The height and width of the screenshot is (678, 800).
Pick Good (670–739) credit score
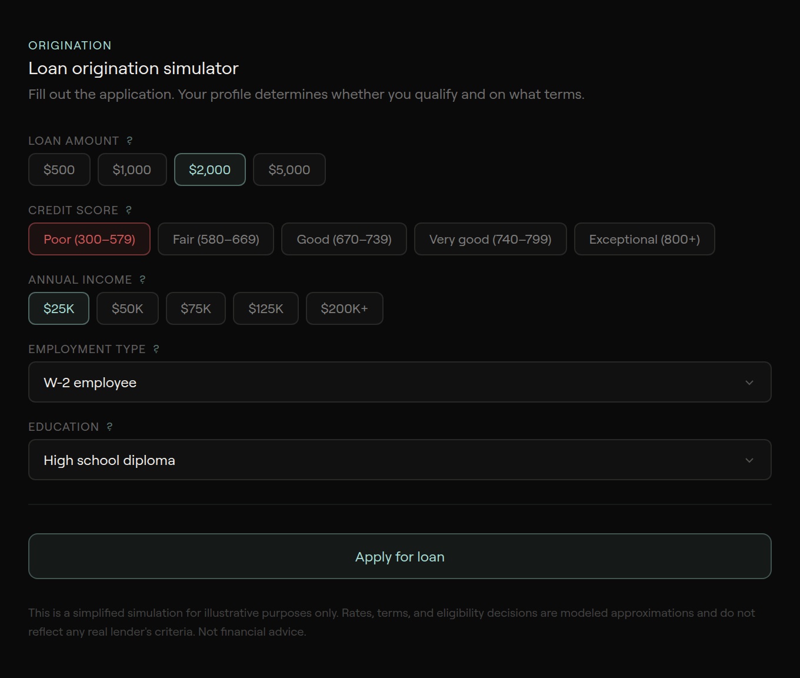[344, 239]
